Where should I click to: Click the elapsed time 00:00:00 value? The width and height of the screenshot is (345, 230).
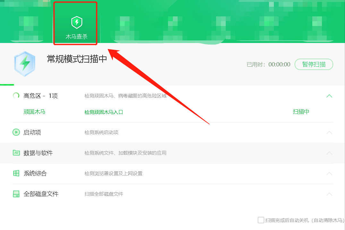tap(279, 64)
